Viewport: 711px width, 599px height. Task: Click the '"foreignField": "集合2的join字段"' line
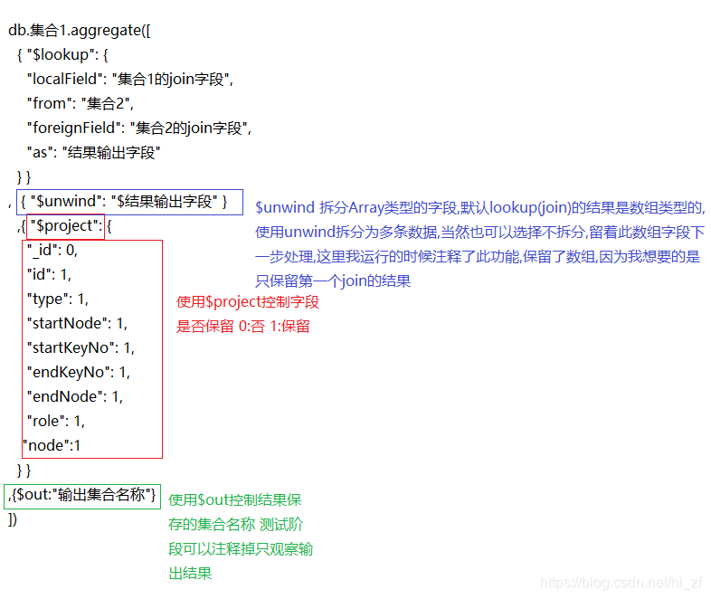click(139, 128)
